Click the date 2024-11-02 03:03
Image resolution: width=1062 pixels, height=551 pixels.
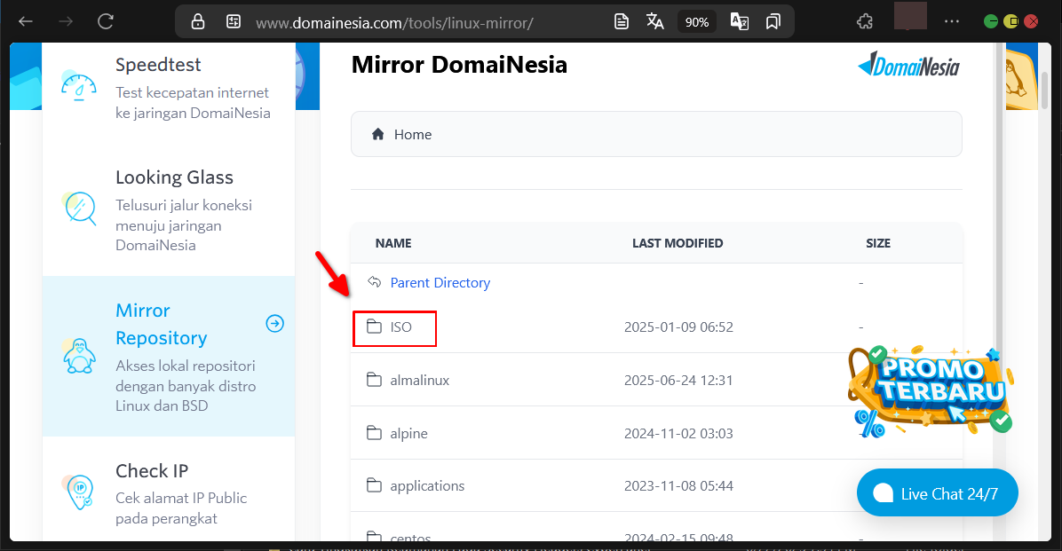tap(678, 433)
